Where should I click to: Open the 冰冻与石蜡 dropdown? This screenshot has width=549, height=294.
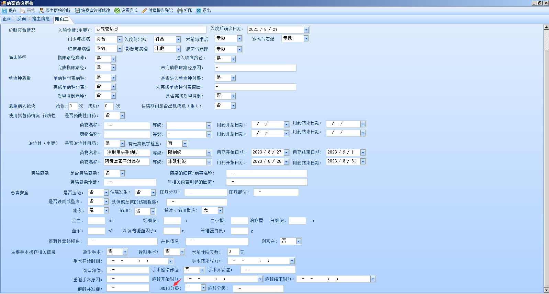306,39
